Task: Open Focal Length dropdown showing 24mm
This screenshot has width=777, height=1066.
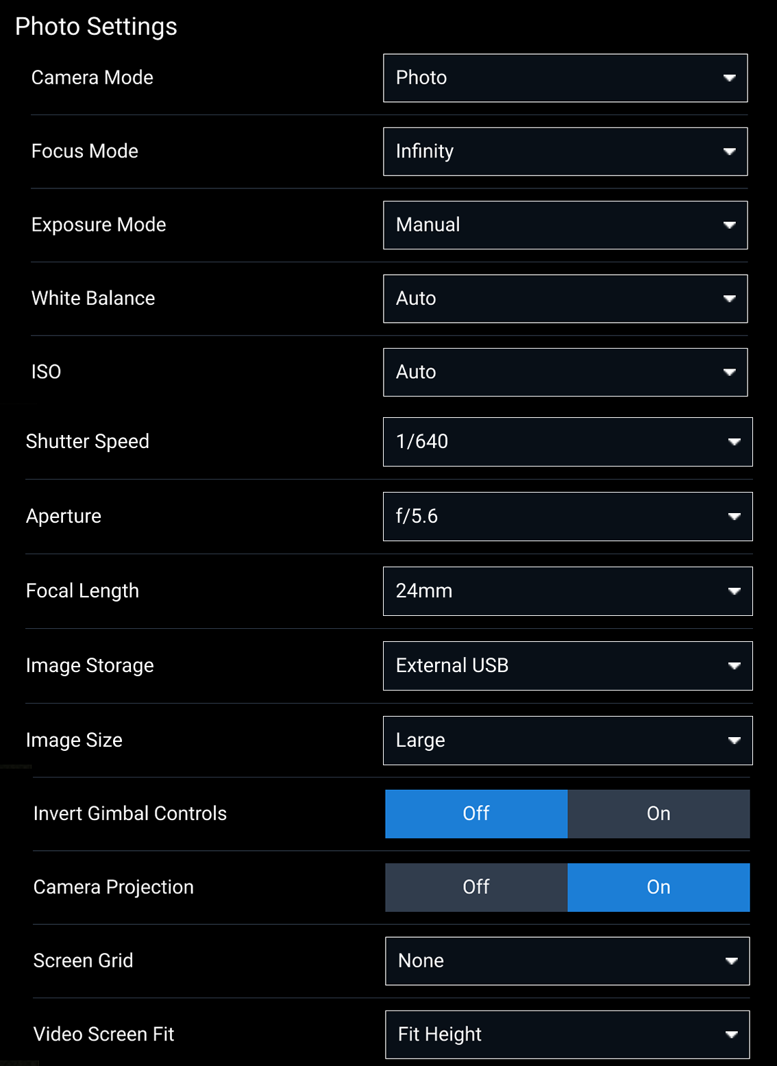Action: click(x=567, y=591)
